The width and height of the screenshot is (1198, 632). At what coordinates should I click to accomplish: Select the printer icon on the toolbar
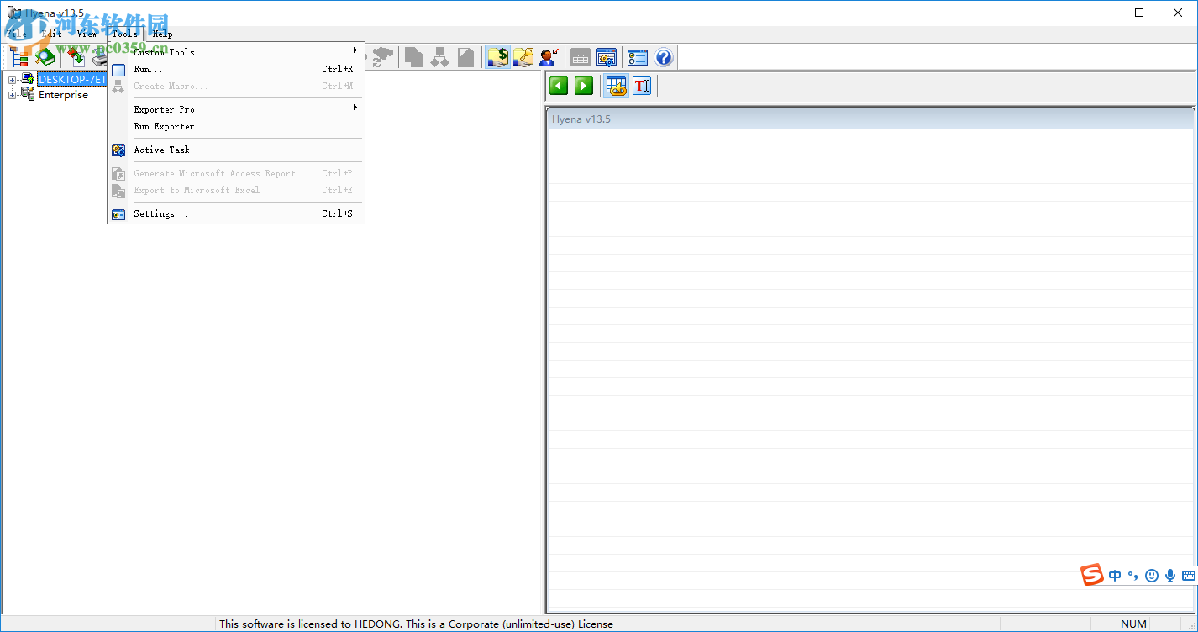coord(99,57)
